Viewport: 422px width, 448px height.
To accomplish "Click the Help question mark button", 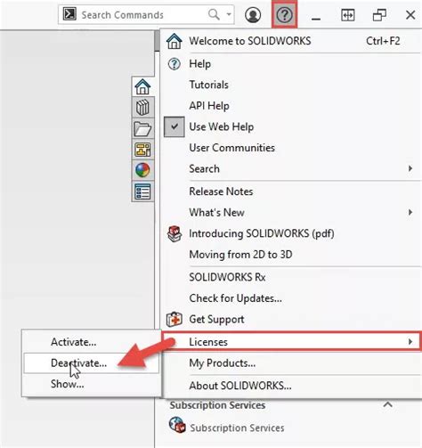I will tap(284, 14).
